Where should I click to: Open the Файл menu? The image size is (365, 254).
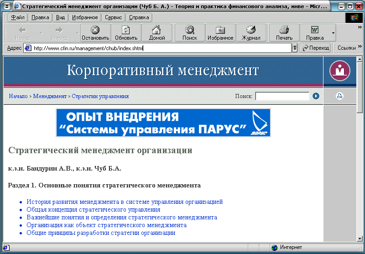pyautogui.click(x=17, y=17)
